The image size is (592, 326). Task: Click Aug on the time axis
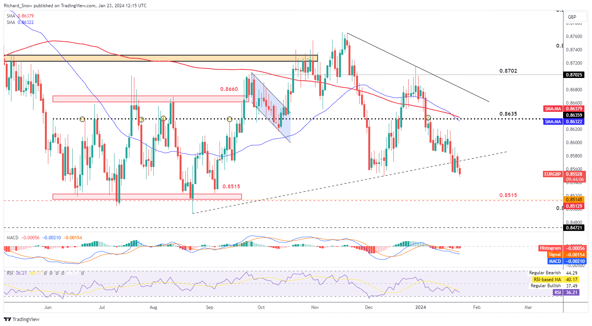coord(154,307)
